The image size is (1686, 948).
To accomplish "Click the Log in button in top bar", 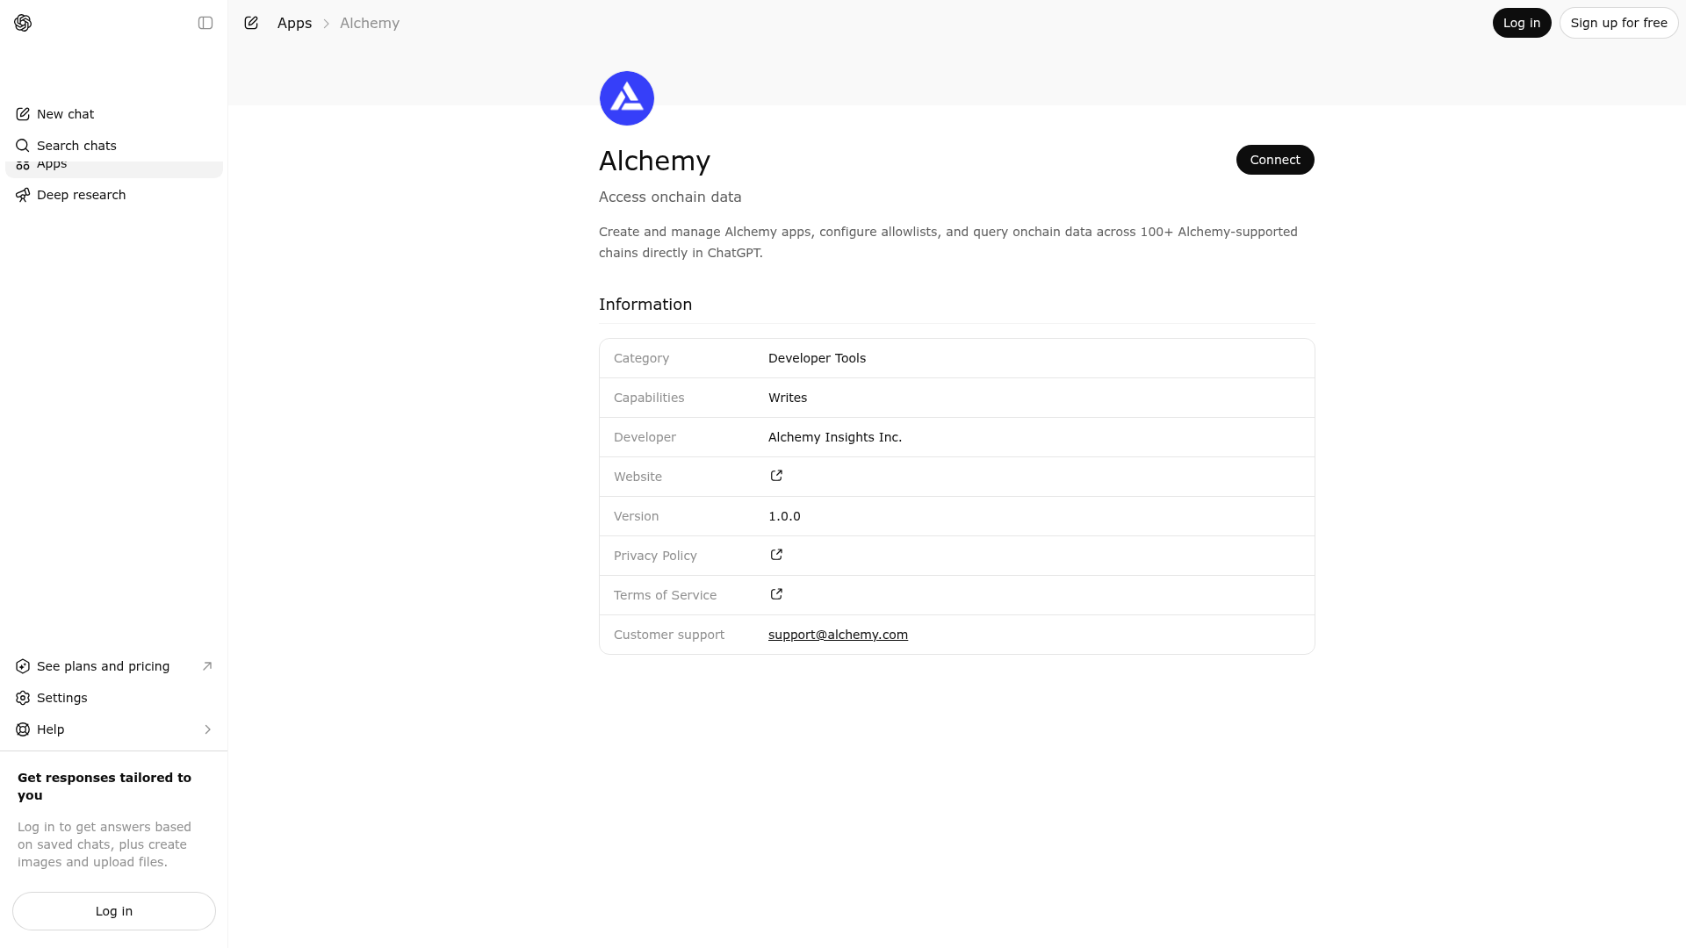I will (x=1522, y=23).
